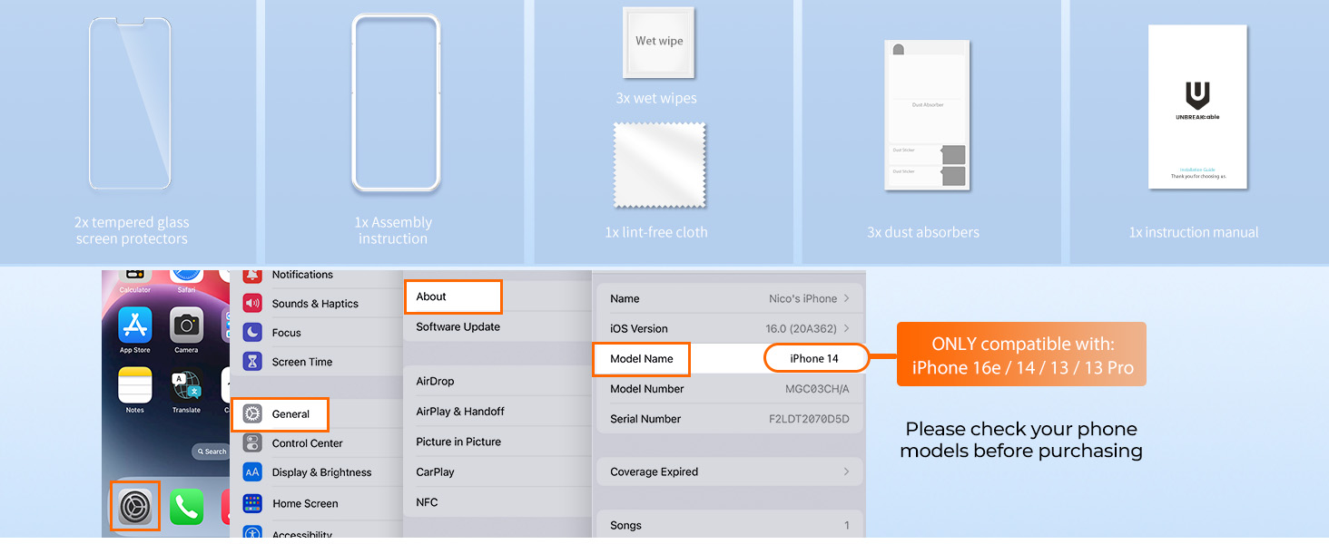This screenshot has width=1329, height=544.
Task: Click the 16.0 (20A362) version value
Action: pyautogui.click(x=802, y=328)
